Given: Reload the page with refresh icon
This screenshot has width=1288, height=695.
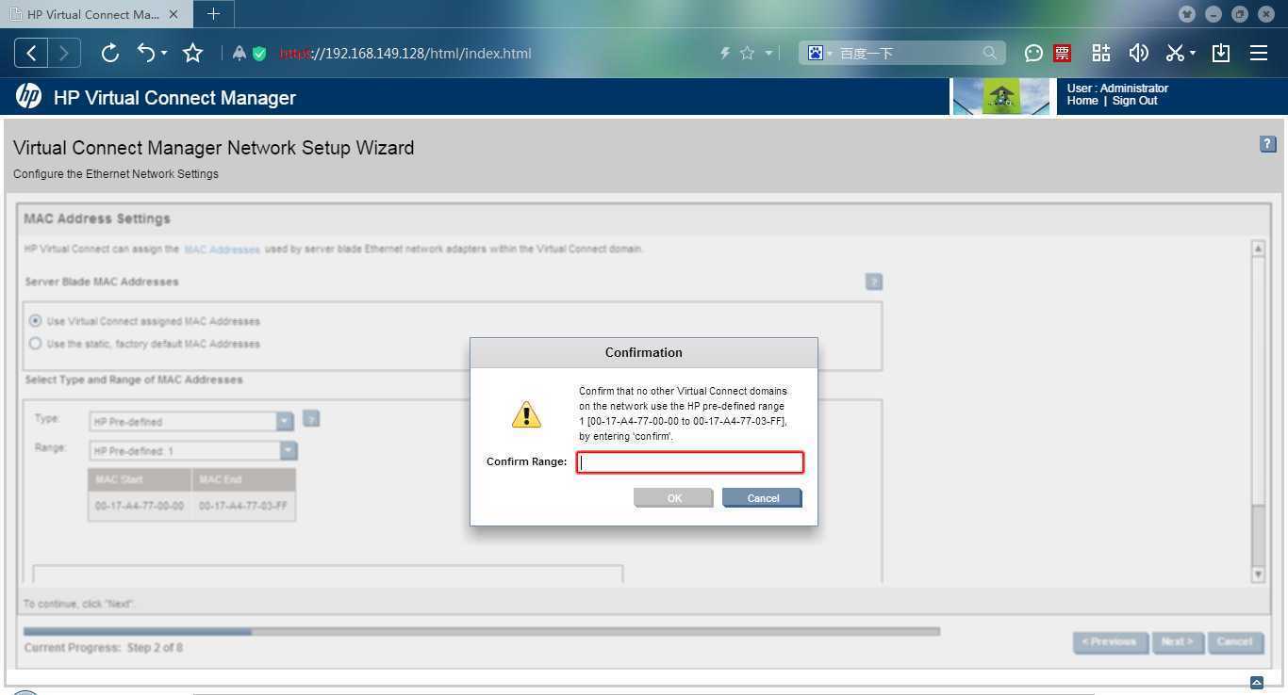Looking at the screenshot, I should click(109, 53).
